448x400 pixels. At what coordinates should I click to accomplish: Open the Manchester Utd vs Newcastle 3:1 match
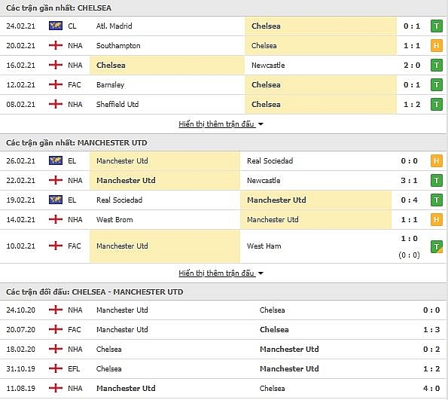(224, 181)
